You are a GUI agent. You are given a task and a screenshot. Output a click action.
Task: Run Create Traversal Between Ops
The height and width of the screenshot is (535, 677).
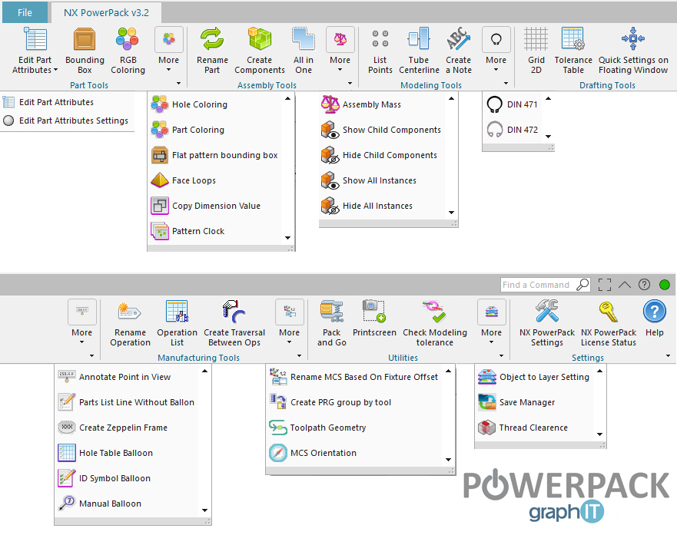coord(234,323)
